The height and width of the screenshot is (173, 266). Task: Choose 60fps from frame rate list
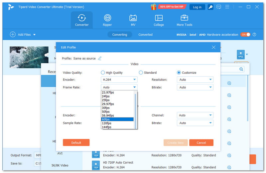pos(117,119)
